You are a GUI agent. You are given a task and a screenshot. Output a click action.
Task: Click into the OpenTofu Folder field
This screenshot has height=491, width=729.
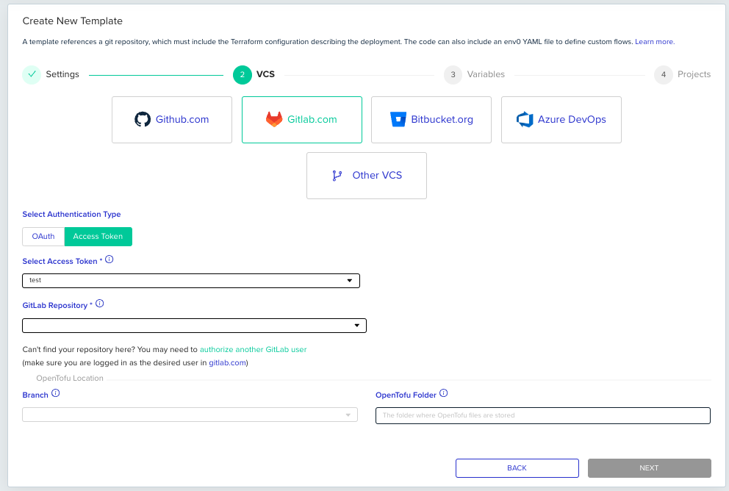point(542,416)
